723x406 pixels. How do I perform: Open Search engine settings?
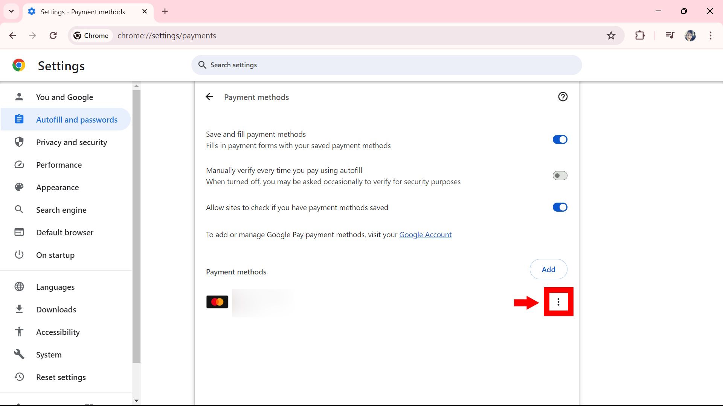[66, 210]
